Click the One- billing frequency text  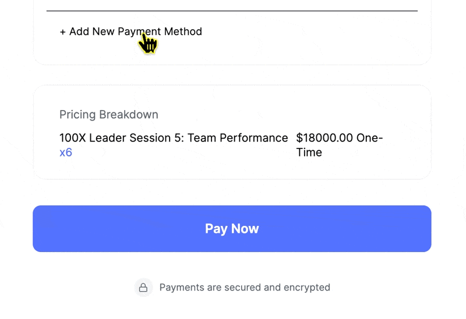click(x=369, y=138)
